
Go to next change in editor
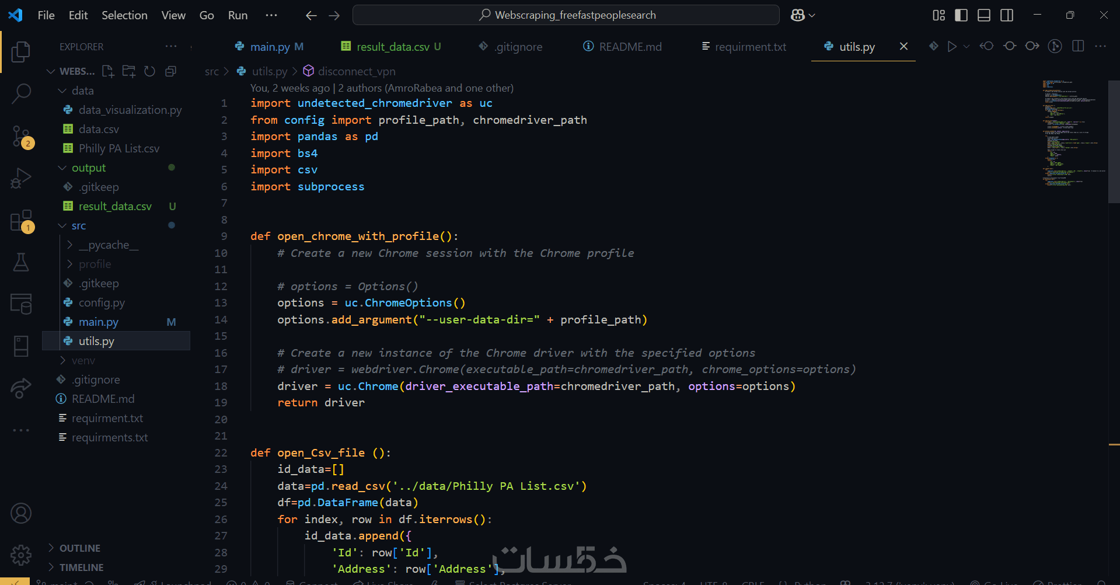(1032, 46)
